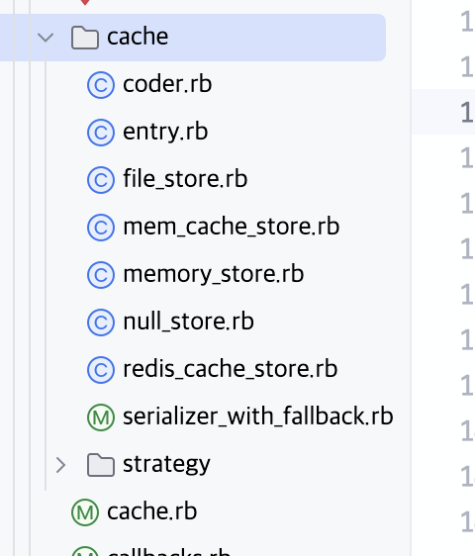The width and height of the screenshot is (475, 556).
Task: Select the callbacks.rb entry at bottom
Action: 168,552
